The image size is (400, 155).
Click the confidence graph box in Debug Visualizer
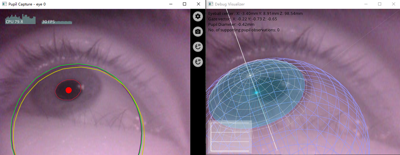coord(230,137)
